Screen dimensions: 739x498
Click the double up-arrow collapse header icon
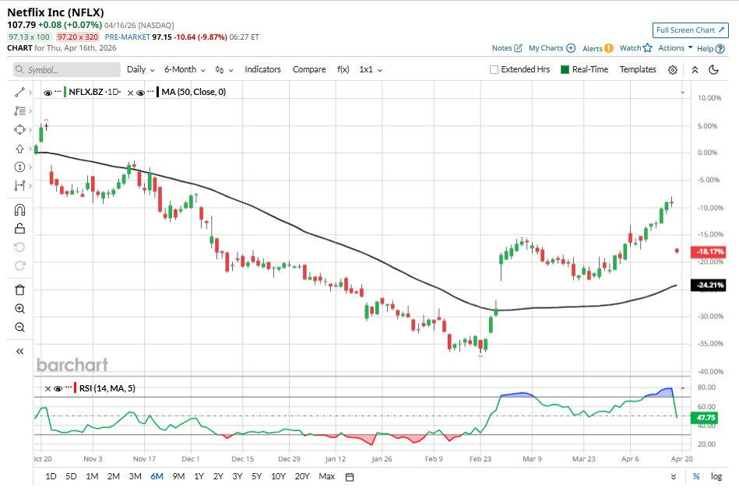click(x=695, y=70)
